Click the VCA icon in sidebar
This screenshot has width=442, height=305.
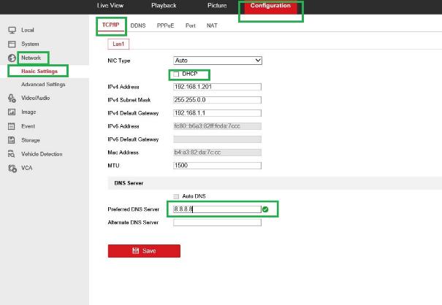12,168
